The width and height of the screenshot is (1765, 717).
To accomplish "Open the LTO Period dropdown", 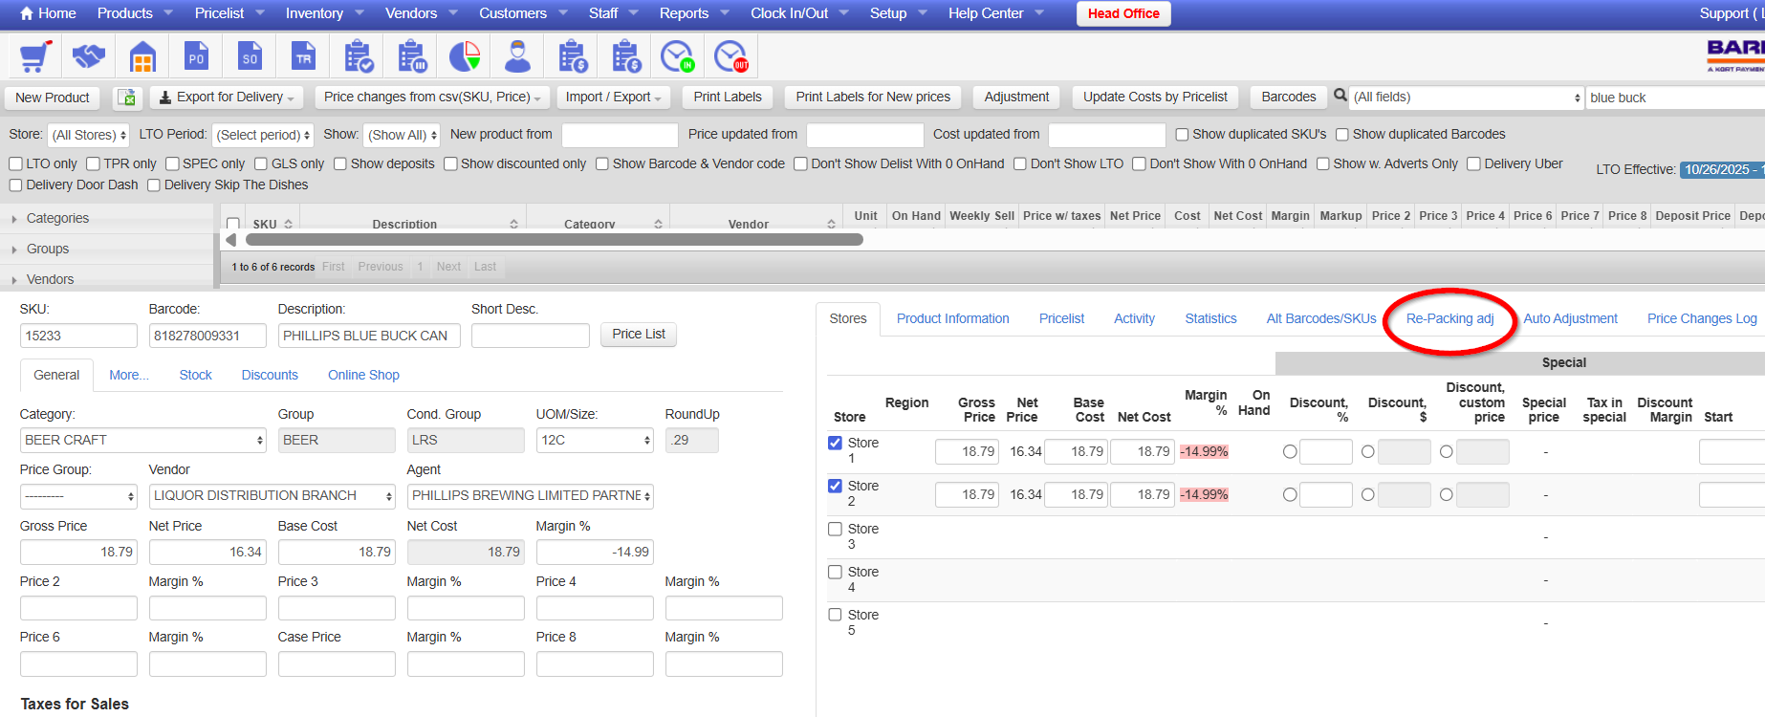I will click(x=263, y=135).
